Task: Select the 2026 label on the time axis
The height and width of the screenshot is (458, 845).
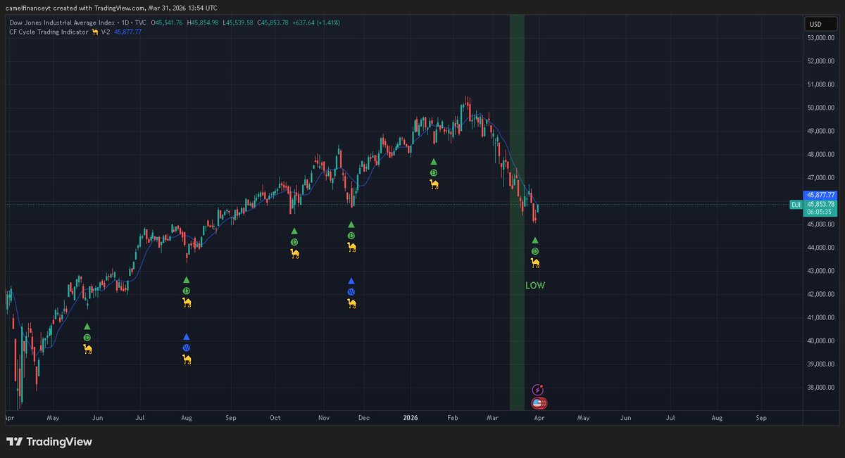Action: click(x=410, y=417)
